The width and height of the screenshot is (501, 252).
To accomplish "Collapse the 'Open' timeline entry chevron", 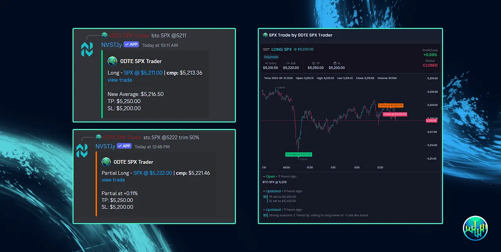I will [x=264, y=177].
